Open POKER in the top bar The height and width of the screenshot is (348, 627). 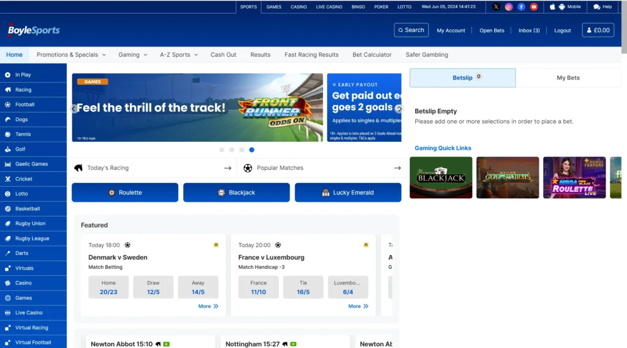click(x=381, y=7)
